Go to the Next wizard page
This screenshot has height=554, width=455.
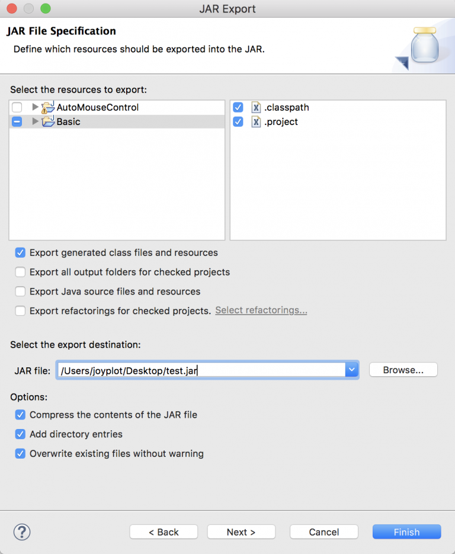coord(241,532)
